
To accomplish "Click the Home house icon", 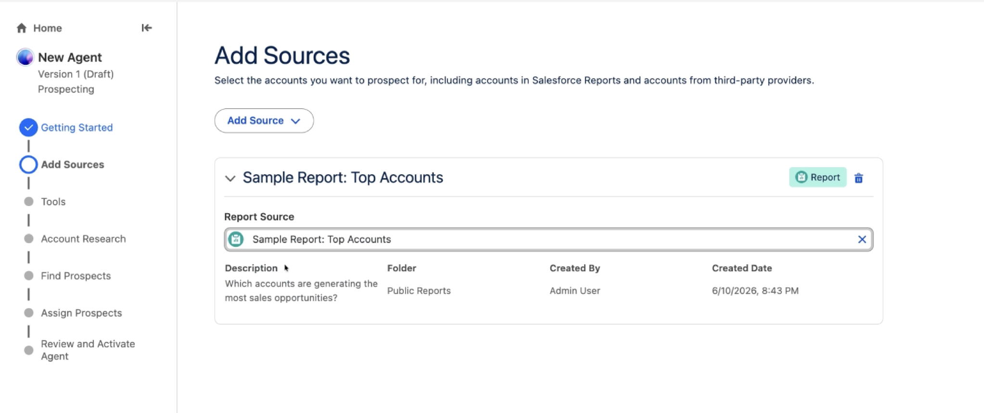I will click(x=21, y=28).
